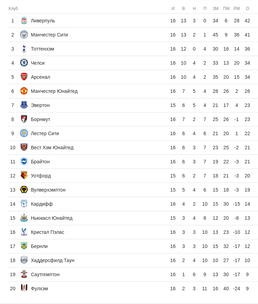Click the Manchester City crest icon
This screenshot has width=258, height=304.
(x=24, y=35)
